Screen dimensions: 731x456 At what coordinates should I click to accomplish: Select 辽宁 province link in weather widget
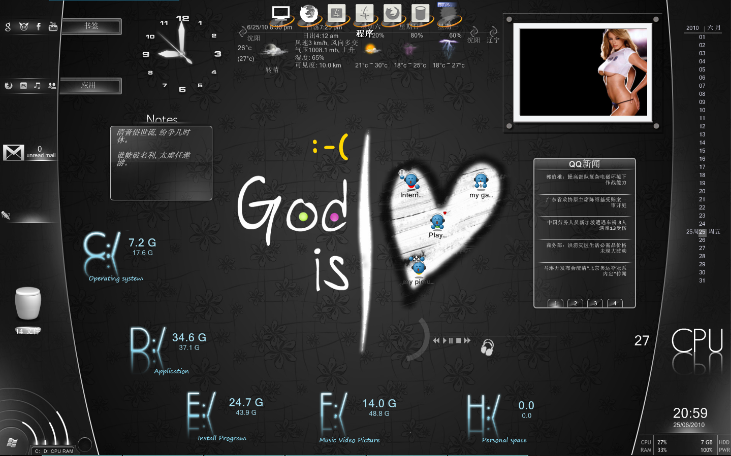coord(493,40)
